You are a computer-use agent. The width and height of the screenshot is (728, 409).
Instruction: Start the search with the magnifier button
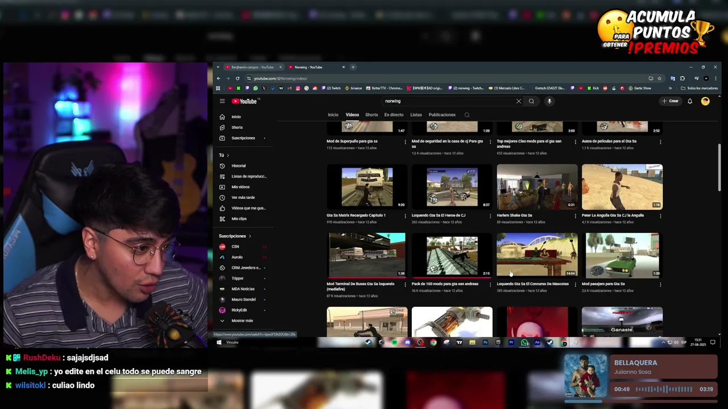click(x=531, y=101)
